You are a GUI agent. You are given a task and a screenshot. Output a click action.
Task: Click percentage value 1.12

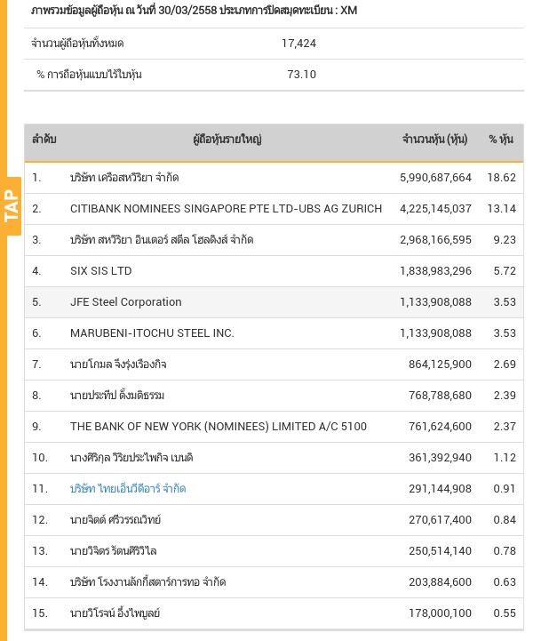click(x=505, y=458)
